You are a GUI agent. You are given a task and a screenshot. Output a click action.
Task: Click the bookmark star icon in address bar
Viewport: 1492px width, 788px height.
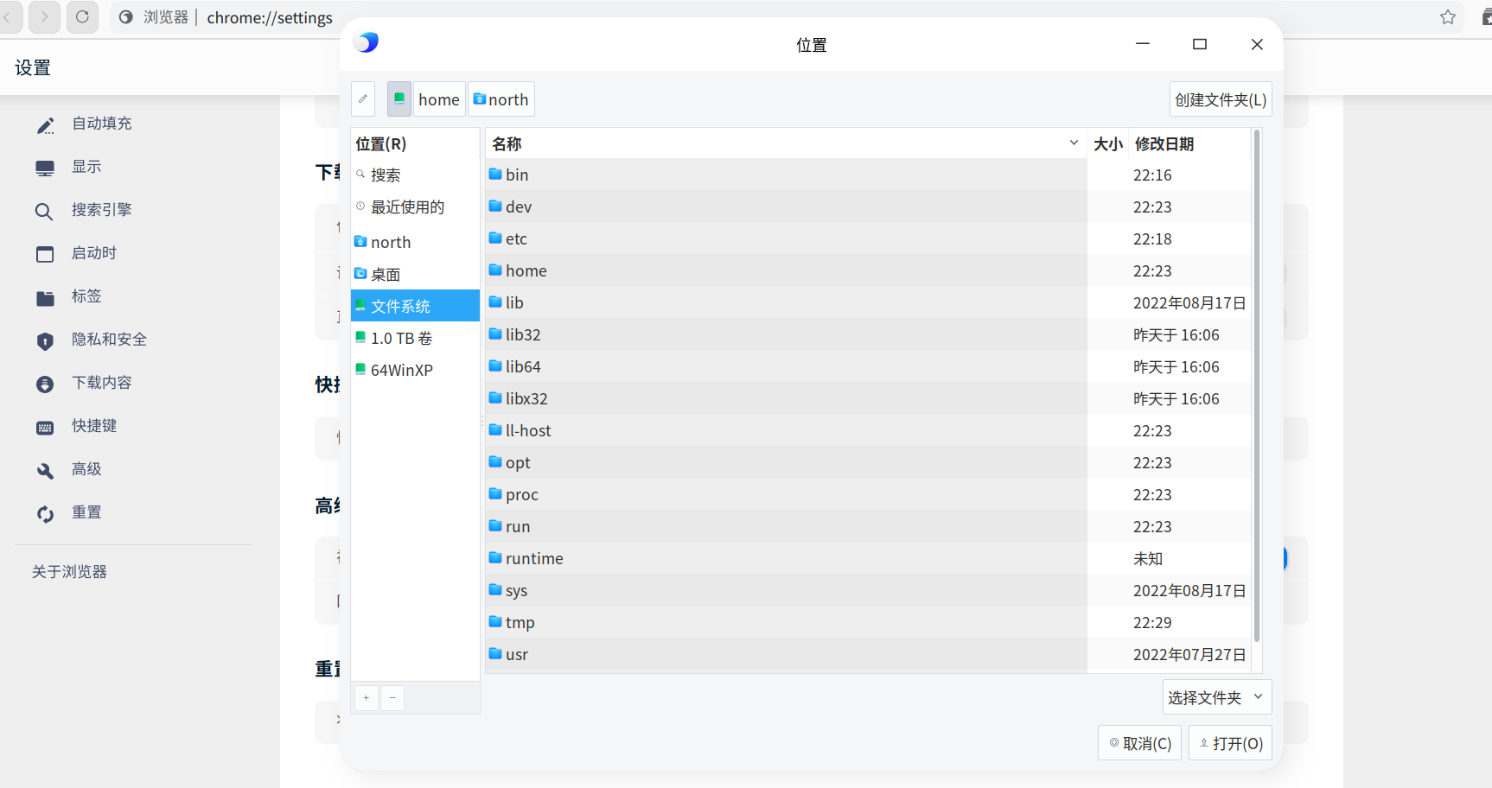[x=1448, y=17]
